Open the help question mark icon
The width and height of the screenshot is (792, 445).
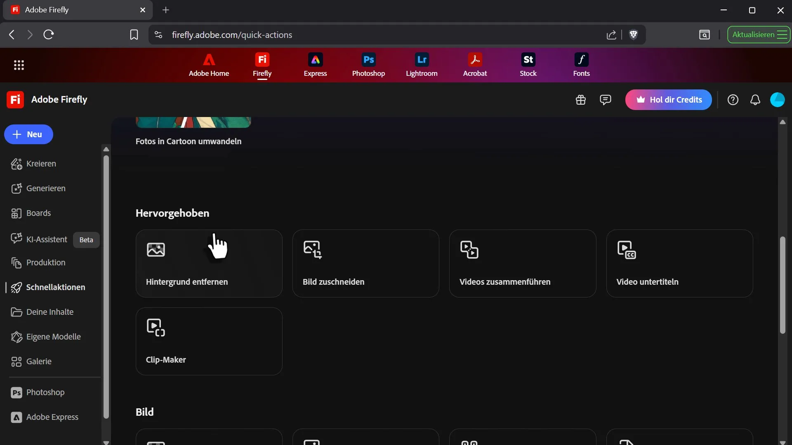pos(733,100)
